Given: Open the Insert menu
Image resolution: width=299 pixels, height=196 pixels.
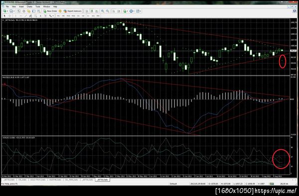Looking at the screenshot, I should [x=21, y=6].
